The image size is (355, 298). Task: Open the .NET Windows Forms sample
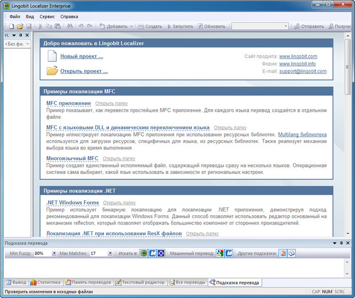pos(72,203)
